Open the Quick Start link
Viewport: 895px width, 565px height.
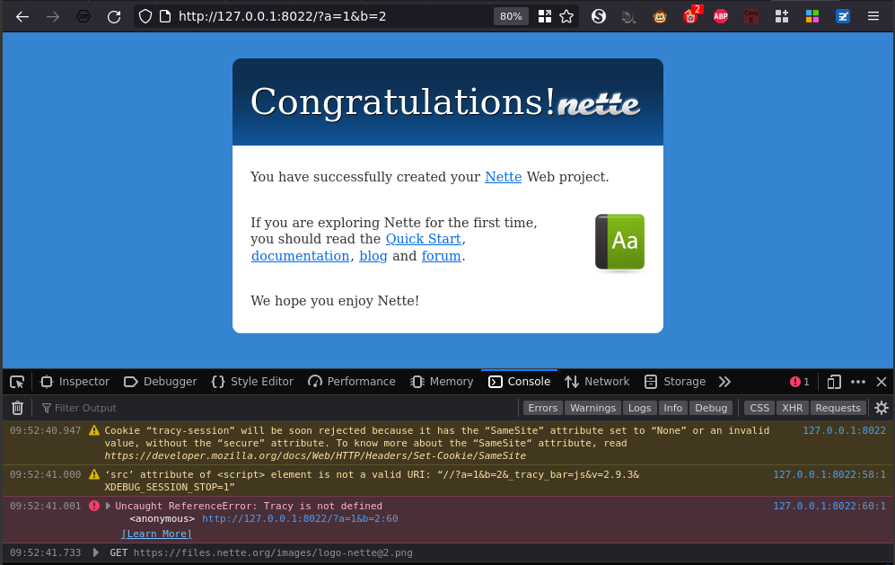click(x=423, y=239)
